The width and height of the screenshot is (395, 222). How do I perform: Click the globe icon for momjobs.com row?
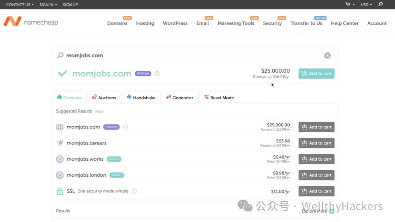pyautogui.click(x=60, y=127)
